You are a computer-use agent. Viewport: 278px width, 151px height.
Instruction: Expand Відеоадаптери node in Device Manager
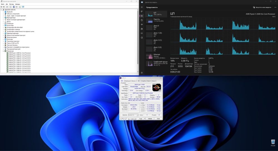(3, 18)
